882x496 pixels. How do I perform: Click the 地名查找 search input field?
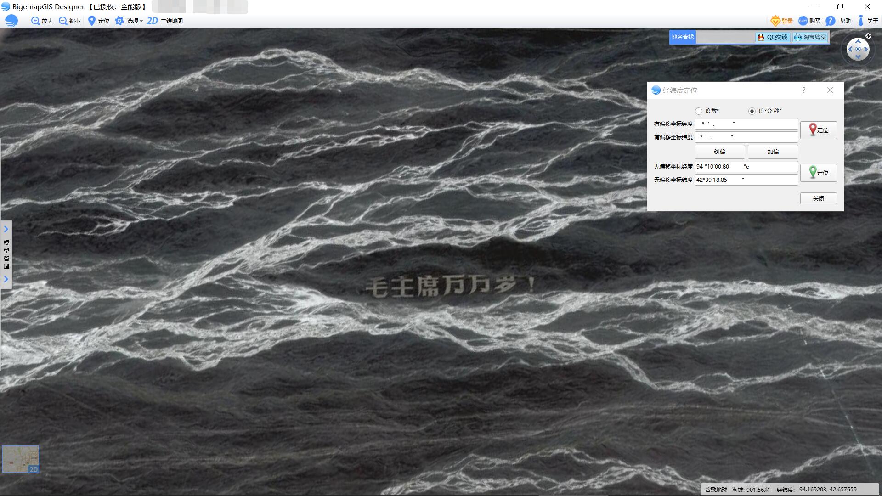pos(725,37)
